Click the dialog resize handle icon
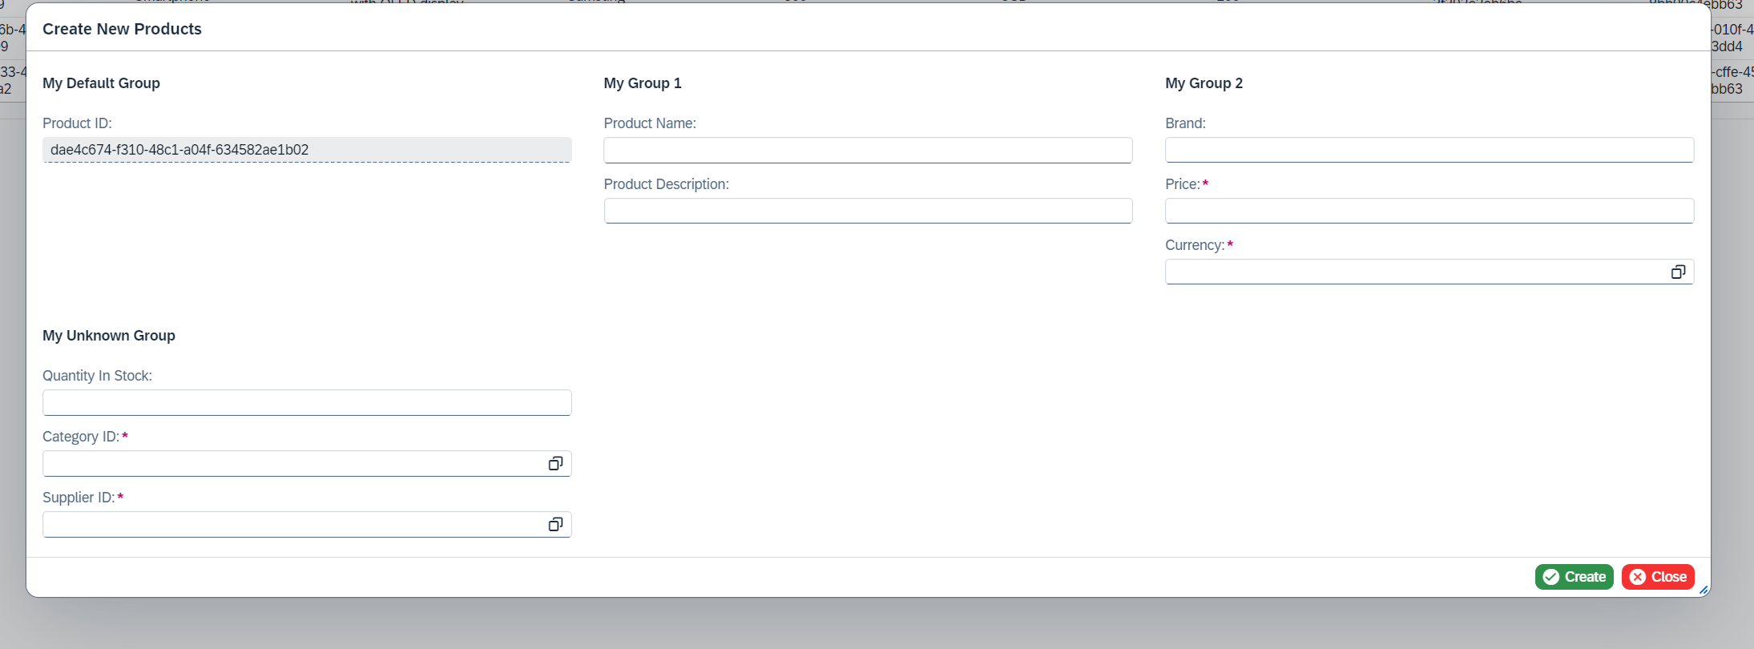This screenshot has height=649, width=1754. point(1704,591)
